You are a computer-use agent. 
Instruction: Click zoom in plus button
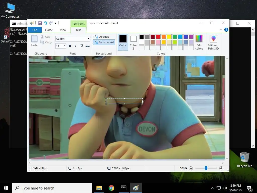221,168
